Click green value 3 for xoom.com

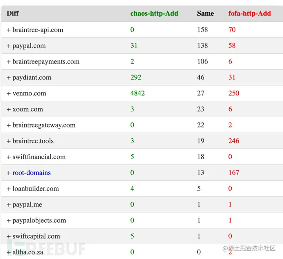pos(132,109)
